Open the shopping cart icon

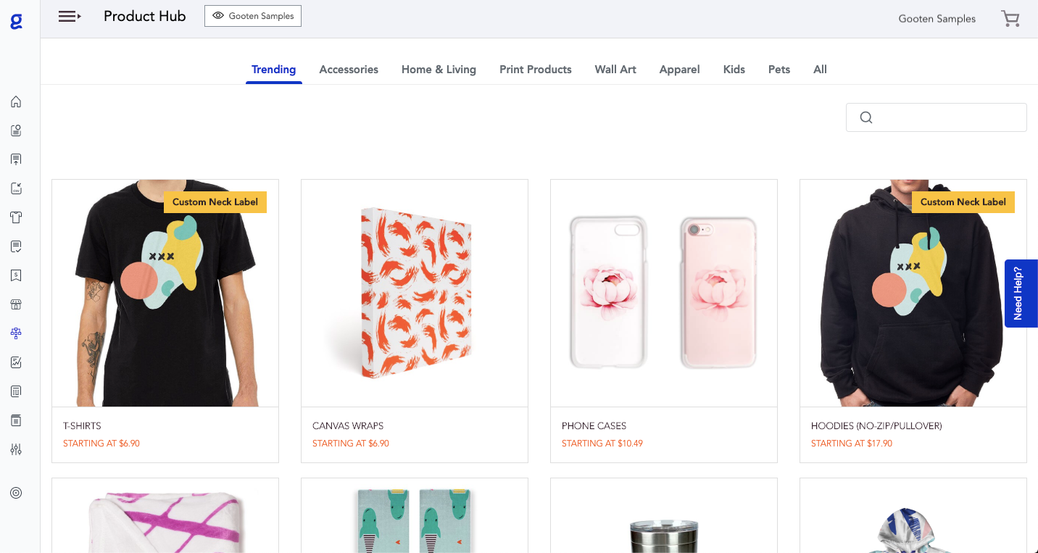click(x=1010, y=19)
